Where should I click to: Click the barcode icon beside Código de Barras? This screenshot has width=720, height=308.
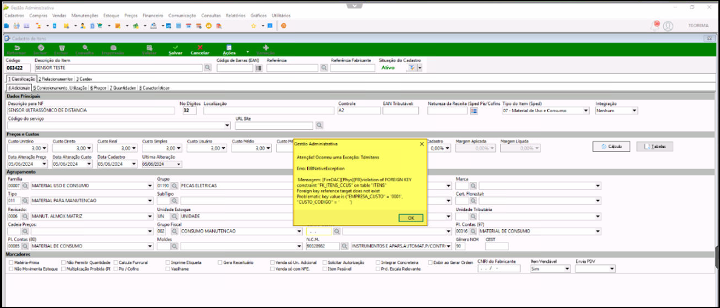(259, 67)
